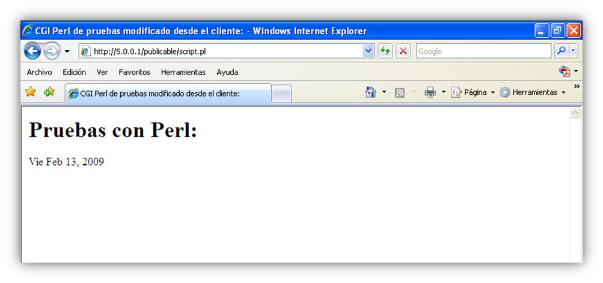The width and height of the screenshot is (603, 283).
Task: Click the Google search input box
Action: (484, 51)
